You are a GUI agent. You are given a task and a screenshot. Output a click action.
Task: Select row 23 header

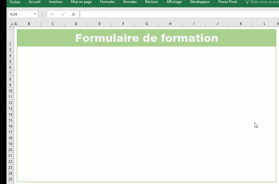10,167
